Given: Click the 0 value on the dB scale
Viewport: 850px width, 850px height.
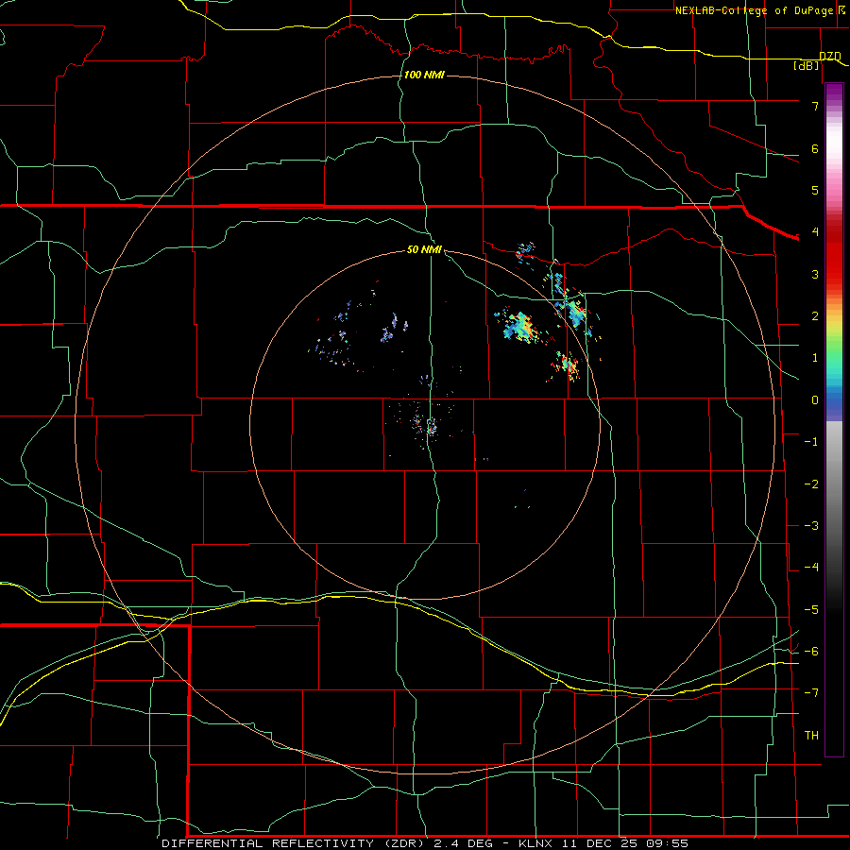Looking at the screenshot, I should [x=815, y=400].
